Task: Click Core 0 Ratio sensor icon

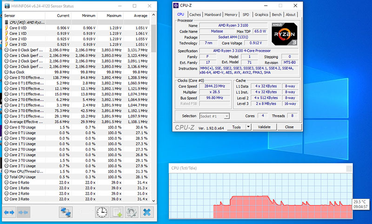Action: tap(7, 183)
